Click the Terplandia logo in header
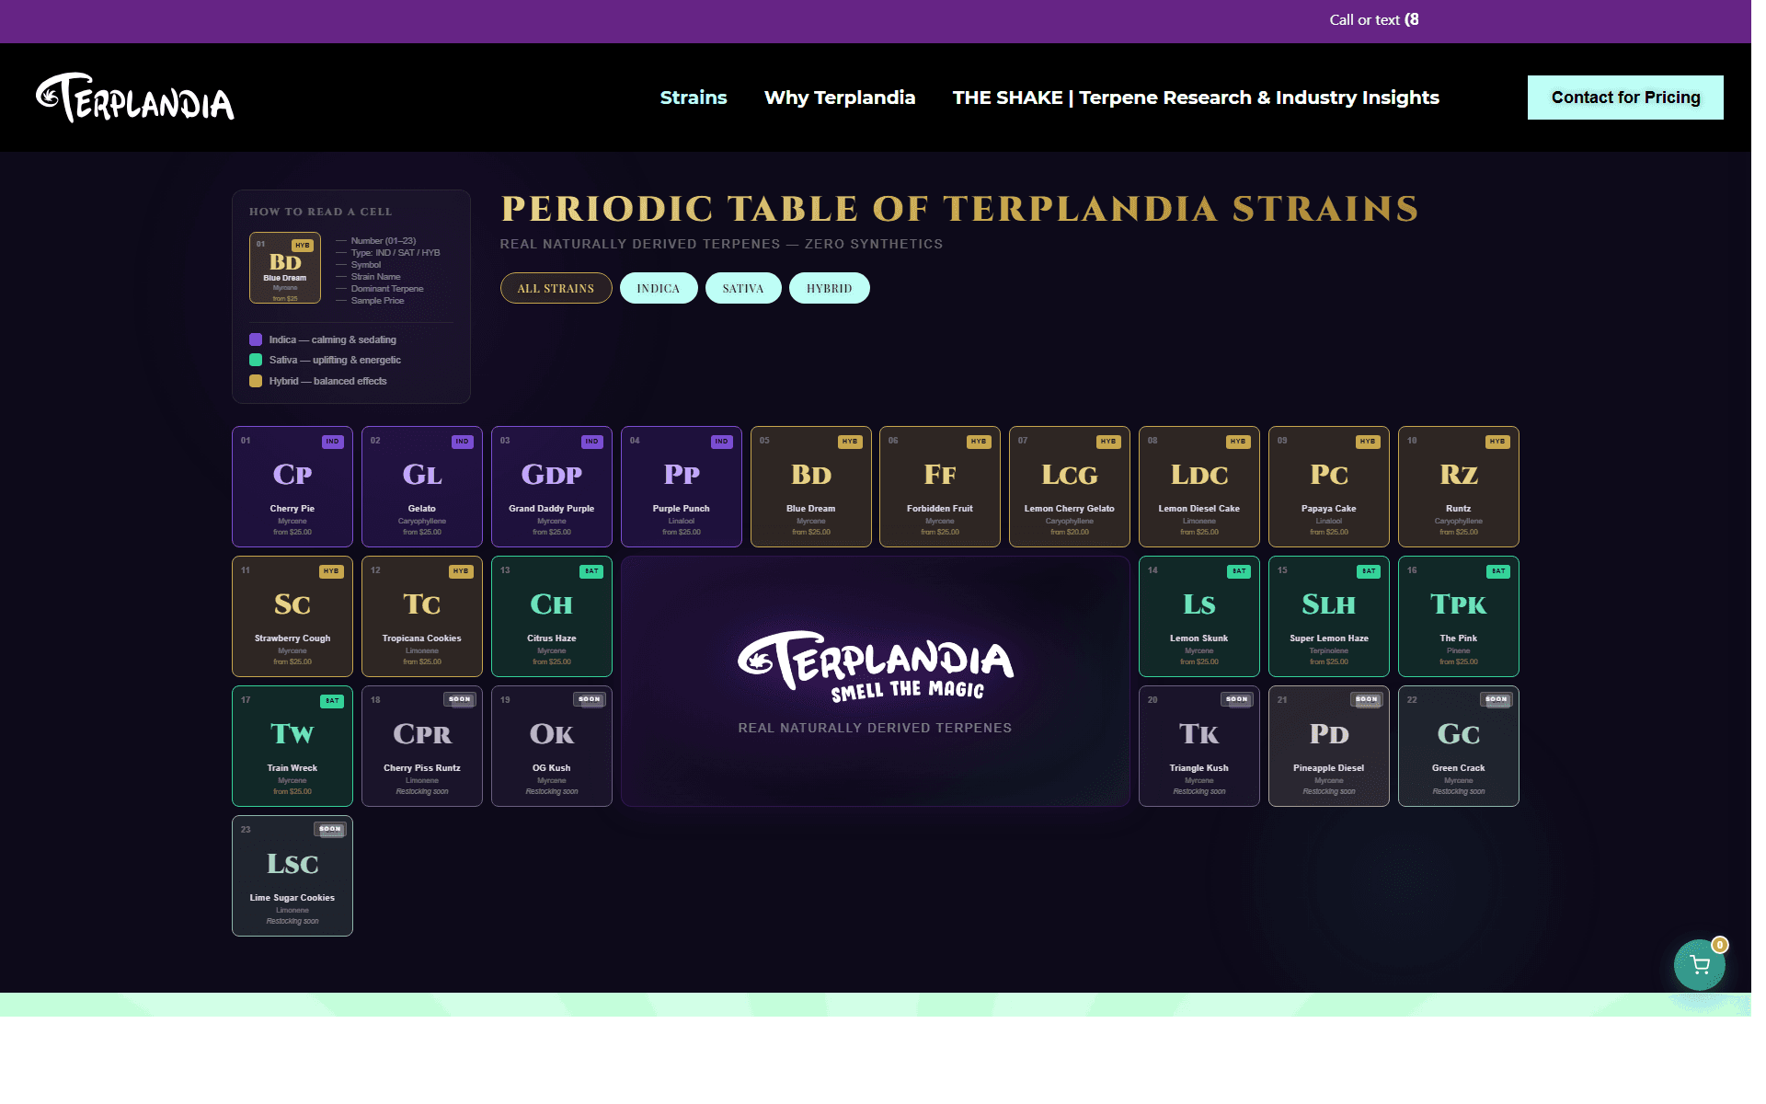Image resolution: width=1766 pixels, height=1104 pixels. coord(135,98)
